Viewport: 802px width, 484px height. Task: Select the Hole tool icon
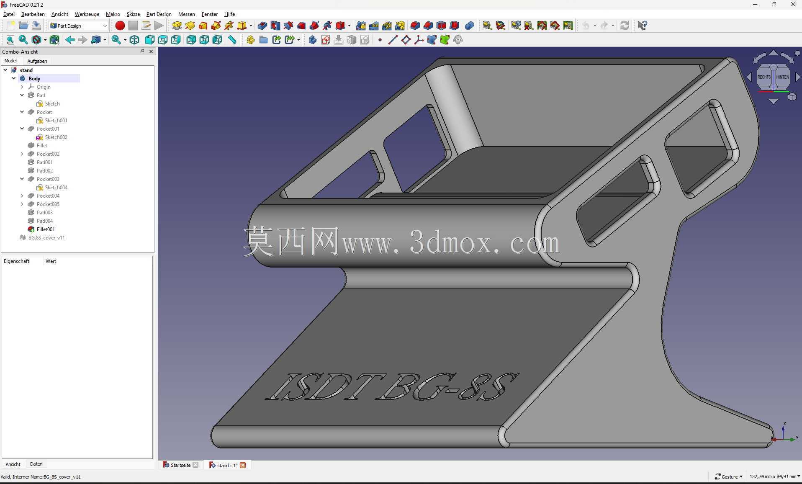coord(275,26)
